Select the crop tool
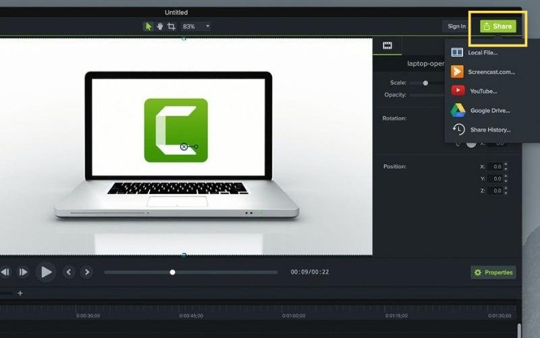The image size is (540, 338). coord(171,26)
